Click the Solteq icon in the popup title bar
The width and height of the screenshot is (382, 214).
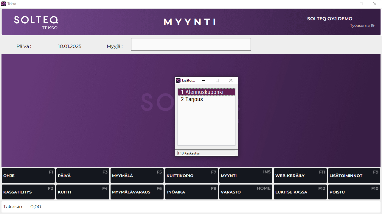coord(178,80)
